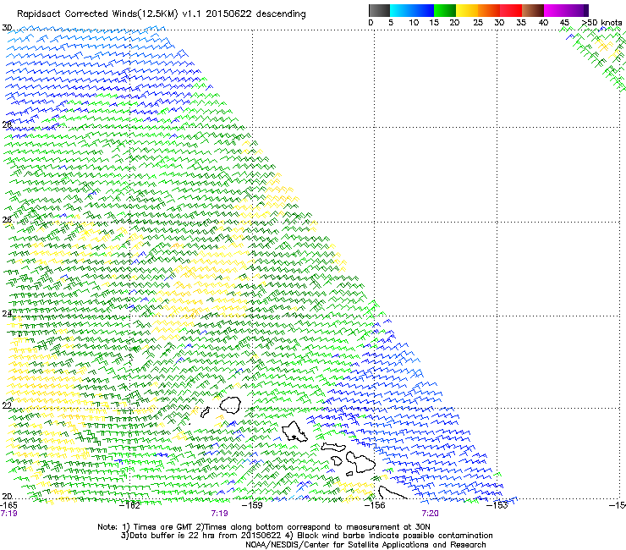Click the Maui island outline
This screenshot has width=626, height=550.
361,462
